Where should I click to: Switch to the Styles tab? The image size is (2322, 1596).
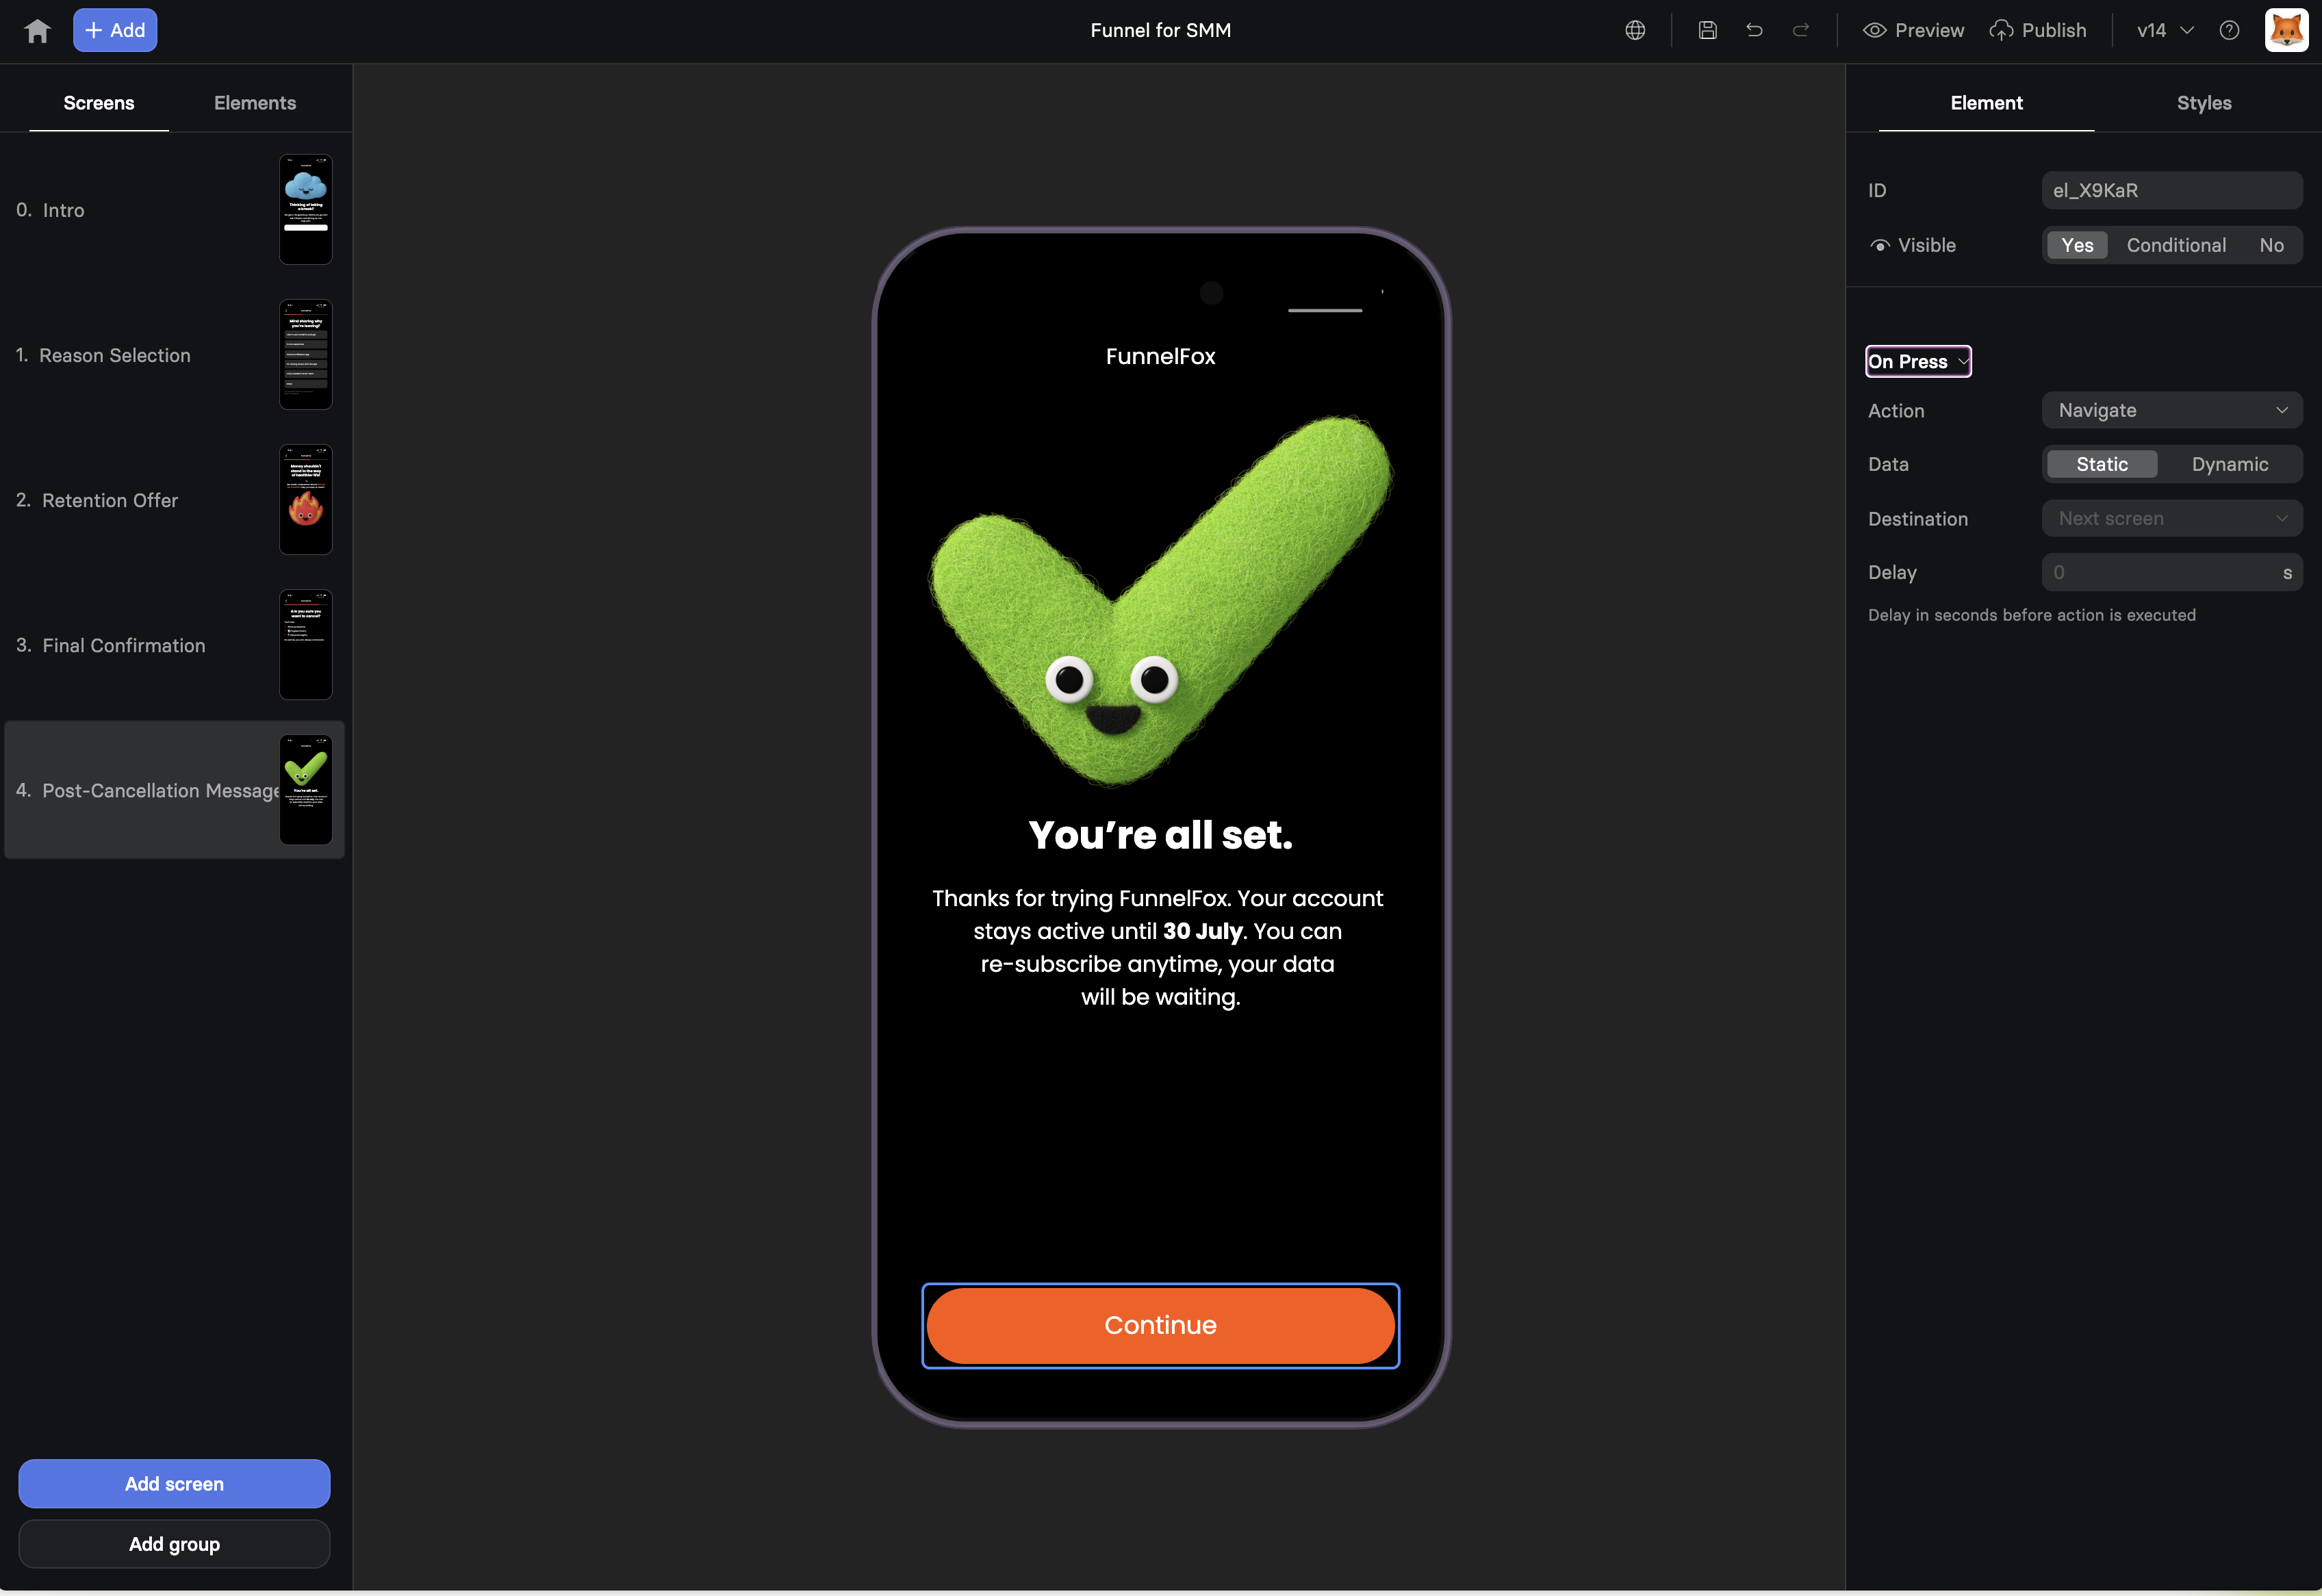point(2204,103)
